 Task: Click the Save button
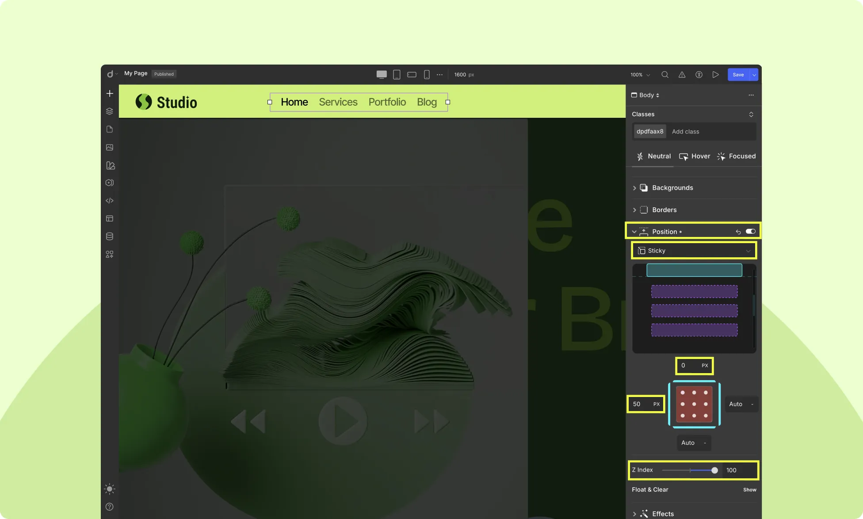(738, 75)
